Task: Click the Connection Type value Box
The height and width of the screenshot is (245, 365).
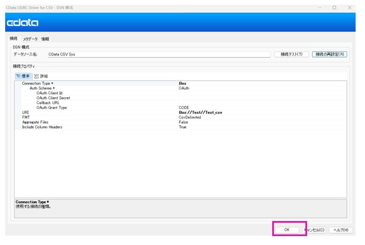Action: [x=183, y=83]
